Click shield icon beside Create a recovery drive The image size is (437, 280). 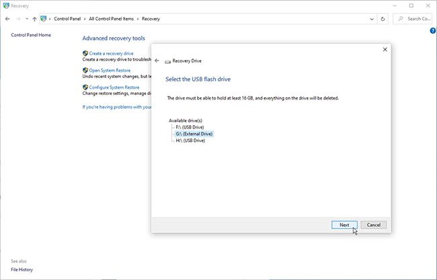[x=85, y=53]
